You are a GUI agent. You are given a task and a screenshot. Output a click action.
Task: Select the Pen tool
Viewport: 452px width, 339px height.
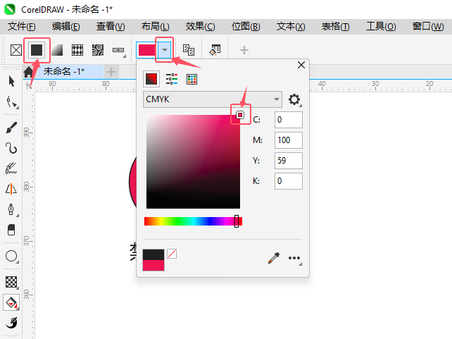tap(11, 210)
